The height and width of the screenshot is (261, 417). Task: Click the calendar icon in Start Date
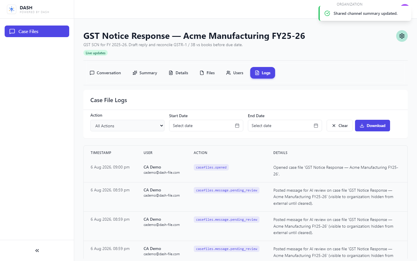pyautogui.click(x=237, y=126)
